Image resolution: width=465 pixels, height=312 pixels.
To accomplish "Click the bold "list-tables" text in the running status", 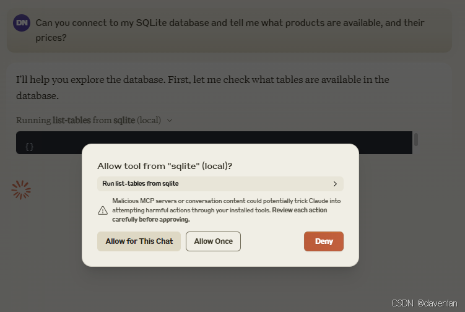I will tap(72, 121).
